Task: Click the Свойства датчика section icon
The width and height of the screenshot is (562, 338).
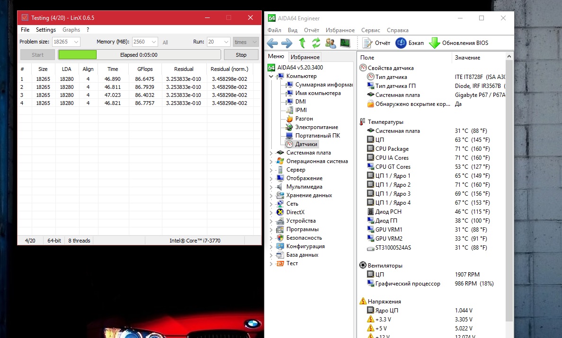Action: (x=363, y=68)
